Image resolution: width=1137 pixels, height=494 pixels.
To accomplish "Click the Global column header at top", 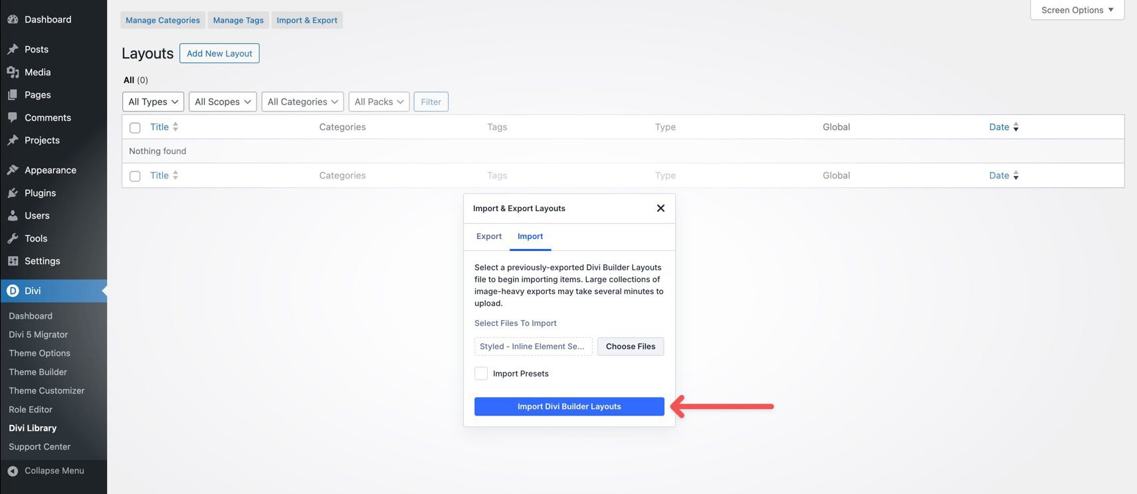I will [836, 127].
